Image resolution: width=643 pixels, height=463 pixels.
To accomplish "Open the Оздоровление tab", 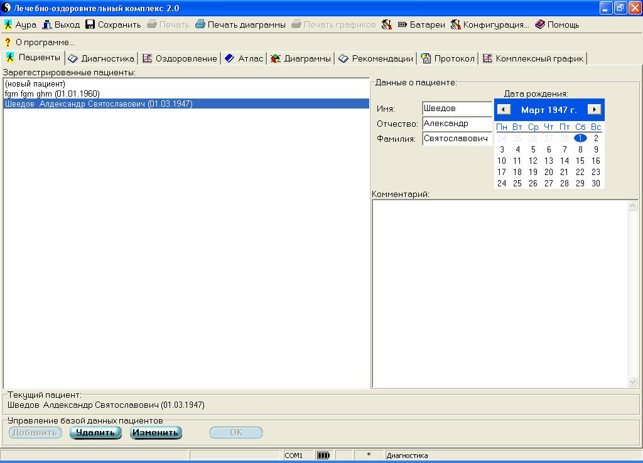I will [180, 58].
